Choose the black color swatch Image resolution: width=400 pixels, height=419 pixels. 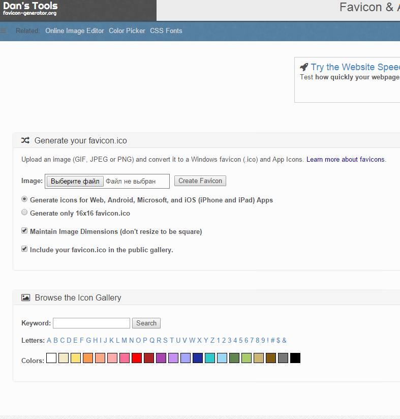295,358
